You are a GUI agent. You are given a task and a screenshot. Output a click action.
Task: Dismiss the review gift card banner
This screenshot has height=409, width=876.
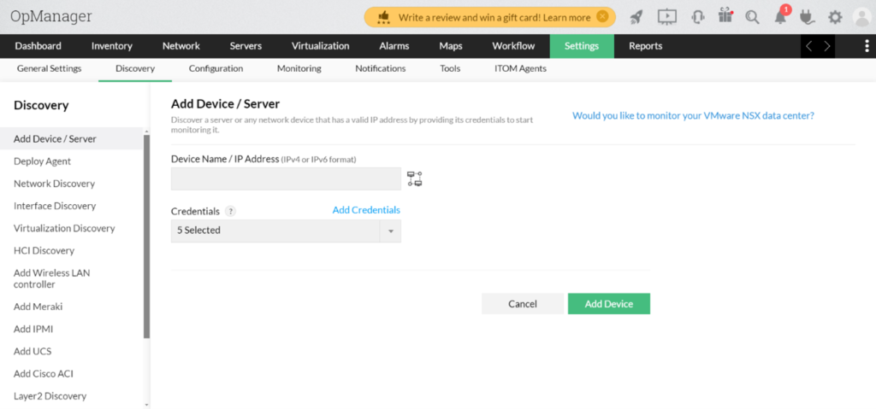603,16
